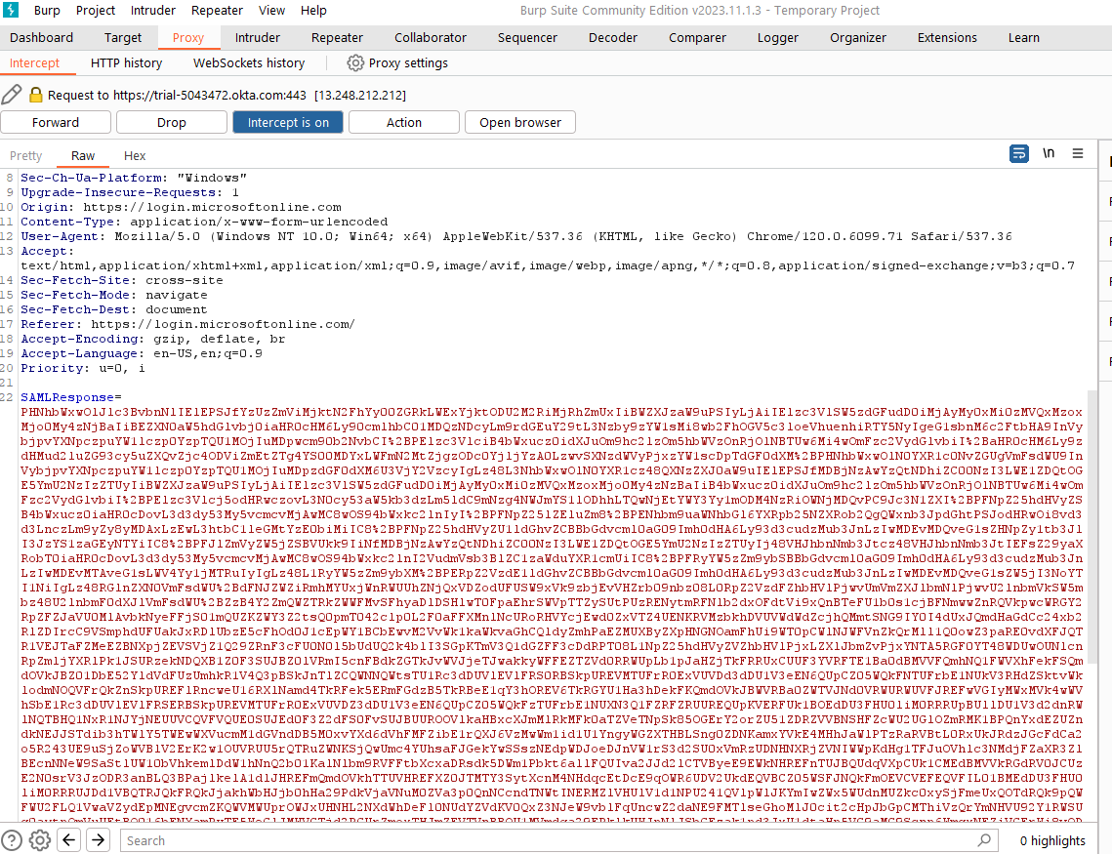Open the editor settings gear at the bottom
Screen dimensions: 1112x854
click(39, 839)
